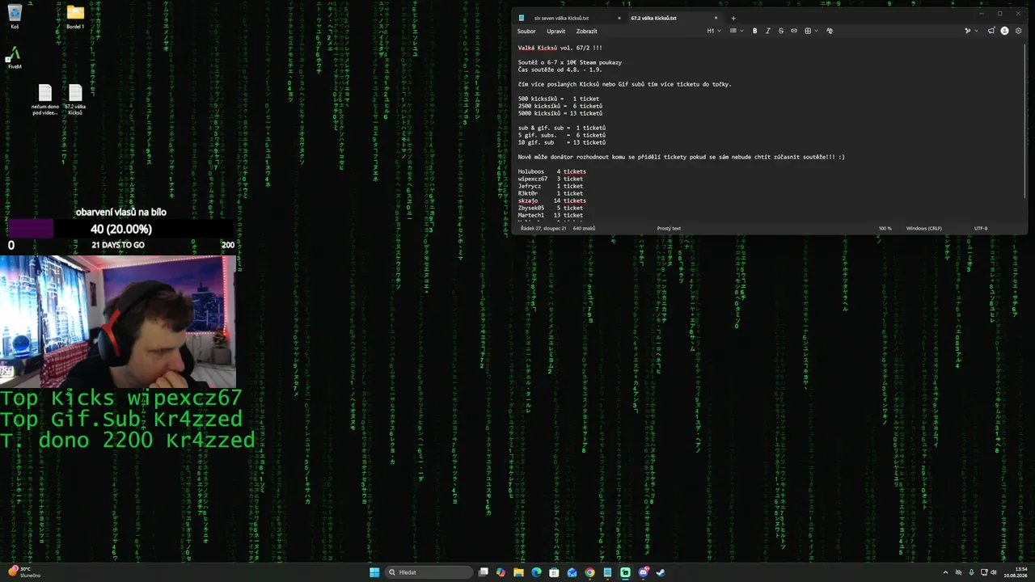Click the 100 % zoom status entry
Screen dimensions: 1035x582
tap(885, 228)
